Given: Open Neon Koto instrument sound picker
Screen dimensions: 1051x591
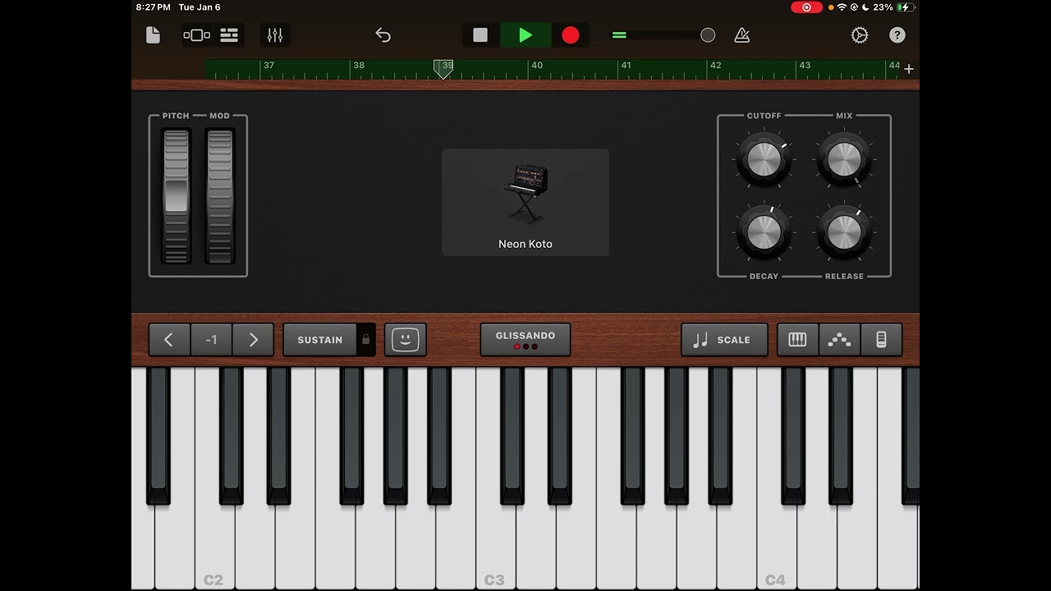Looking at the screenshot, I should click(525, 202).
